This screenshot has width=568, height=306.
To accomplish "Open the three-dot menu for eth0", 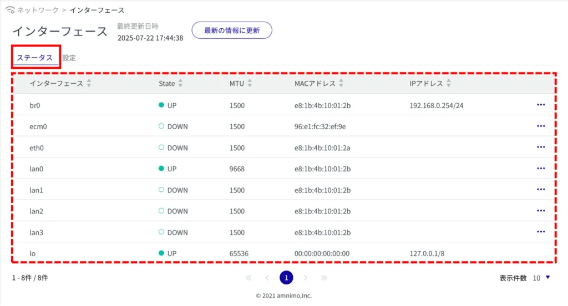I will coord(541,147).
